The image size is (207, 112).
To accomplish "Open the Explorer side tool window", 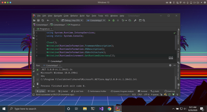I will pos(34,33).
